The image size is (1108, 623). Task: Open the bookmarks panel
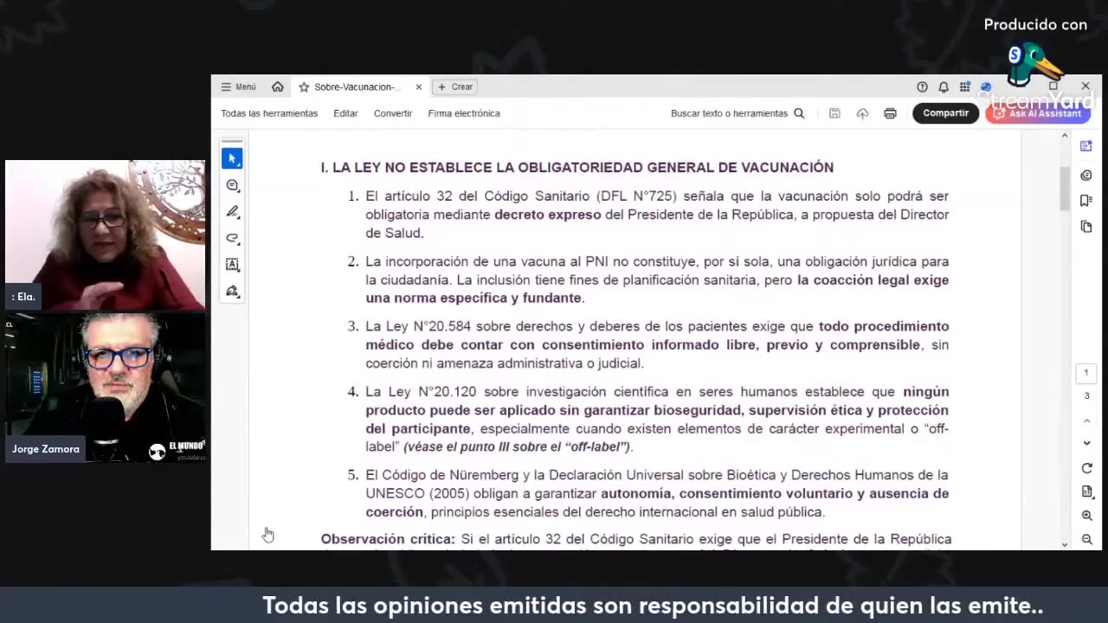1086,201
